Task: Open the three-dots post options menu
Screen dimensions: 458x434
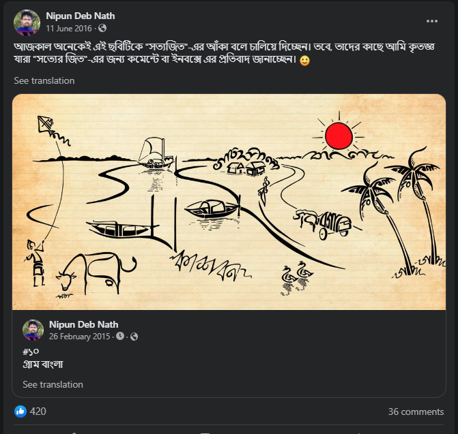Action: tap(432, 21)
